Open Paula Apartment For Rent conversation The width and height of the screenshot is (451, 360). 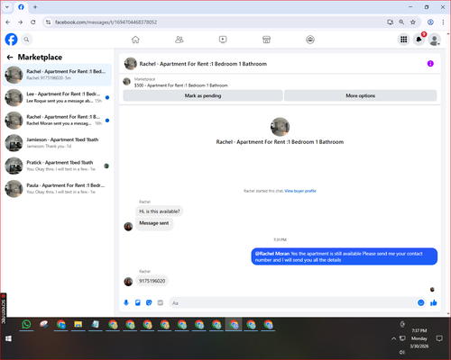pos(57,189)
